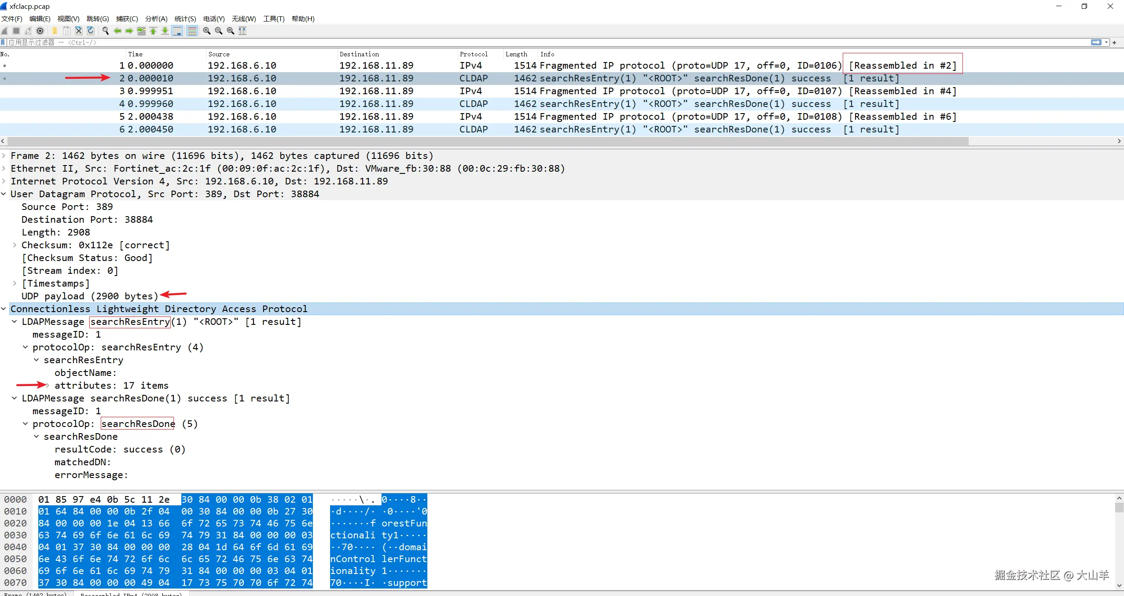The height and width of the screenshot is (596, 1124).
Task: Go back to previous packet arrow
Action: (118, 31)
